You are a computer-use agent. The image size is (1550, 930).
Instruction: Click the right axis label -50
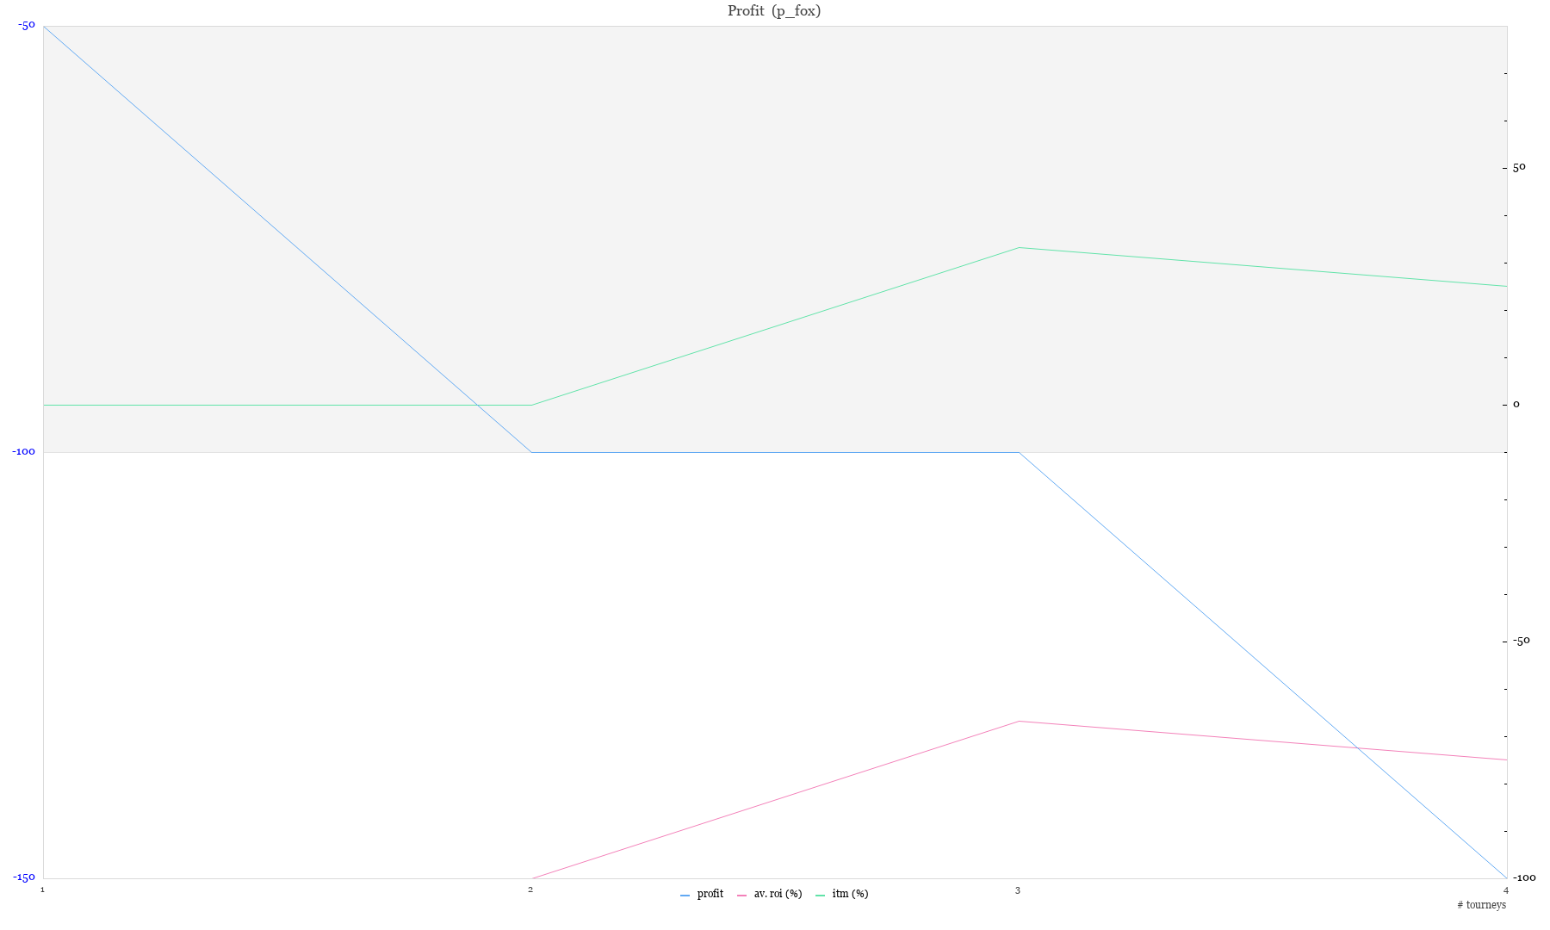click(x=1522, y=641)
